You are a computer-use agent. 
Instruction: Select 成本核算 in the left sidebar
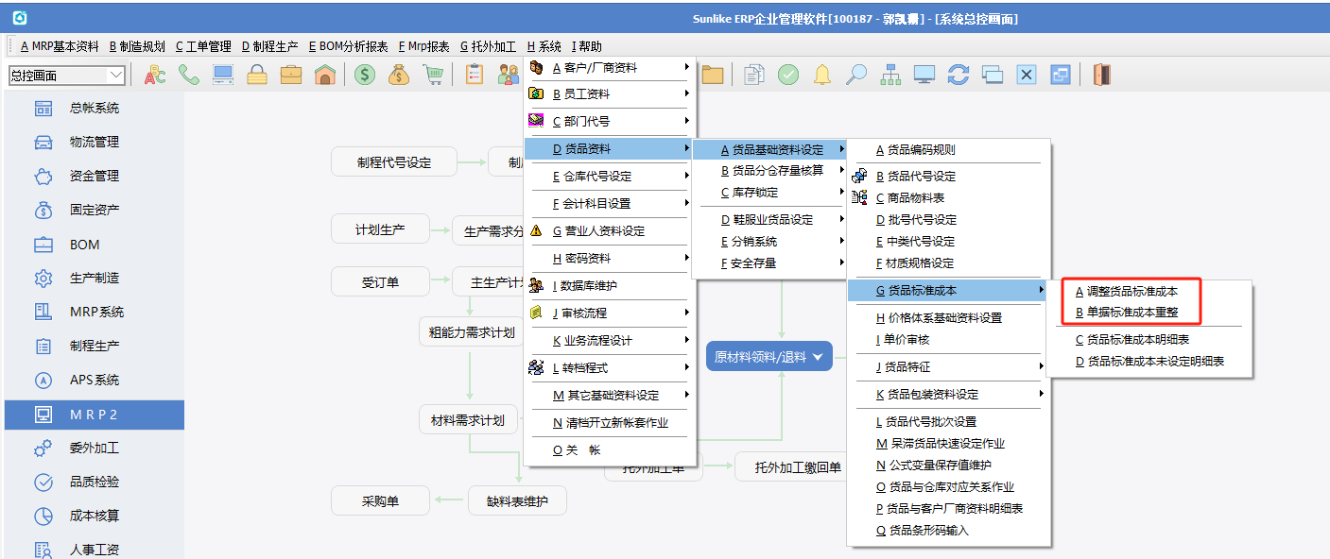[x=95, y=517]
